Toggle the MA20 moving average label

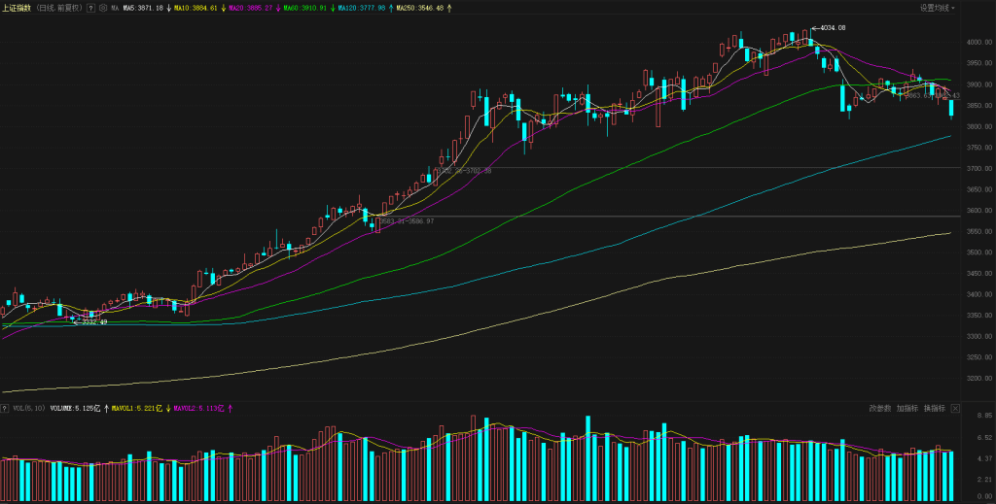tap(249, 8)
